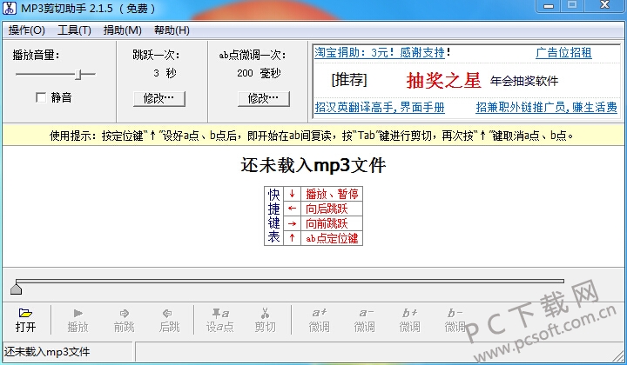Click the status bar 还未载入mp3文件 text
Screen dimensions: 627x365
47,352
